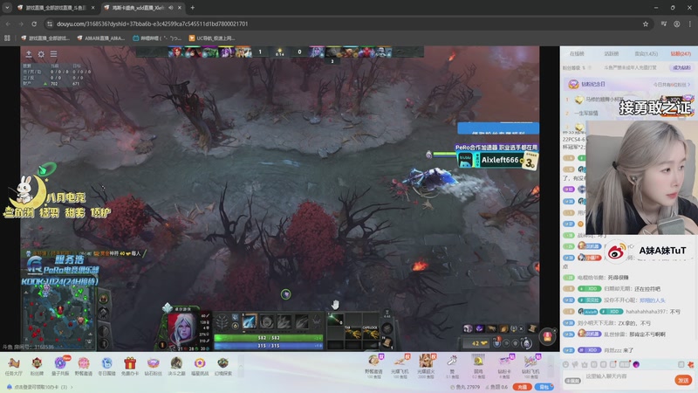Switch to the 活跃榜 tab

click(x=612, y=53)
